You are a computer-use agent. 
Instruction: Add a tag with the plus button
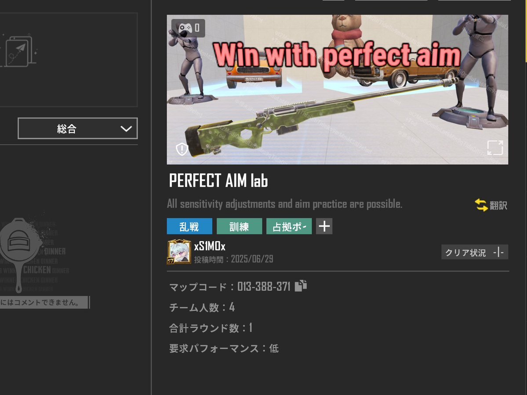[324, 226]
